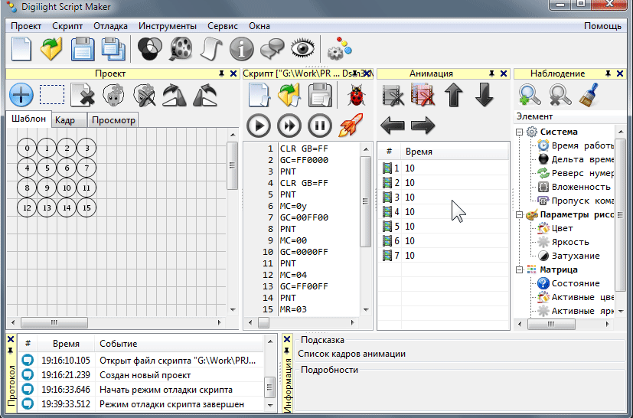Image resolution: width=633 pixels, height=418 pixels.
Task: Create new script in Скрипт panel
Action: [259, 95]
